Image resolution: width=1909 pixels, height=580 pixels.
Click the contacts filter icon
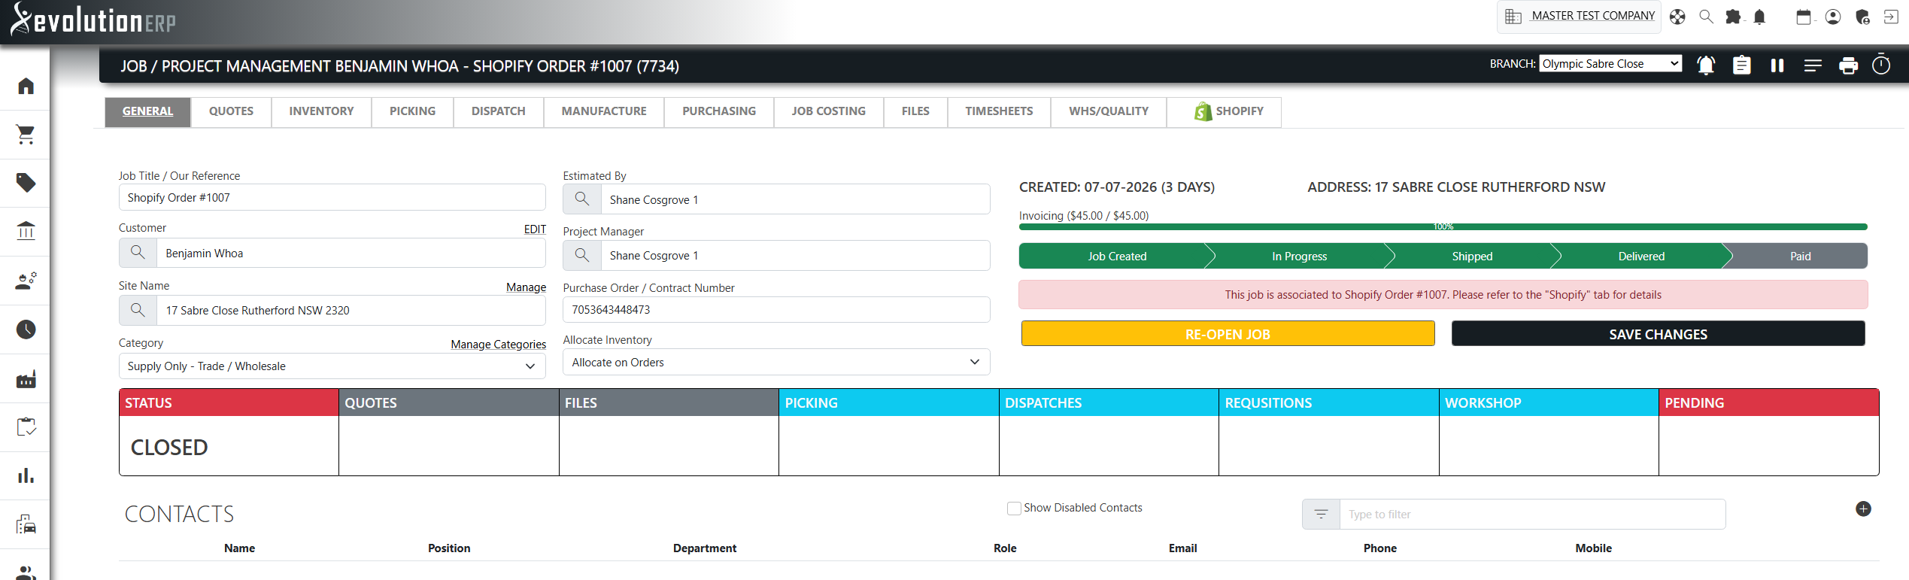click(1321, 515)
